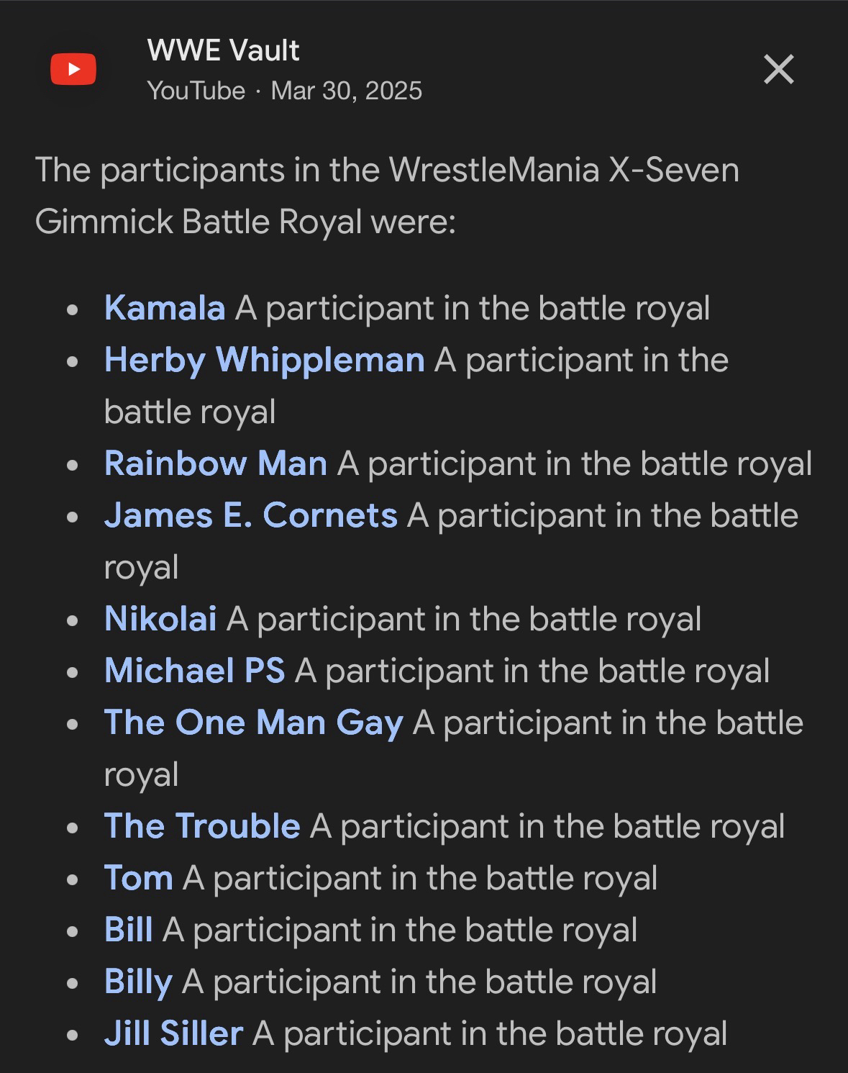Follow the Herby Whippleman link
The height and width of the screenshot is (1073, 848).
click(x=264, y=360)
